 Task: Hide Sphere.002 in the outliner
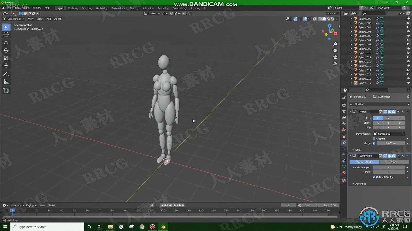tap(408, 19)
